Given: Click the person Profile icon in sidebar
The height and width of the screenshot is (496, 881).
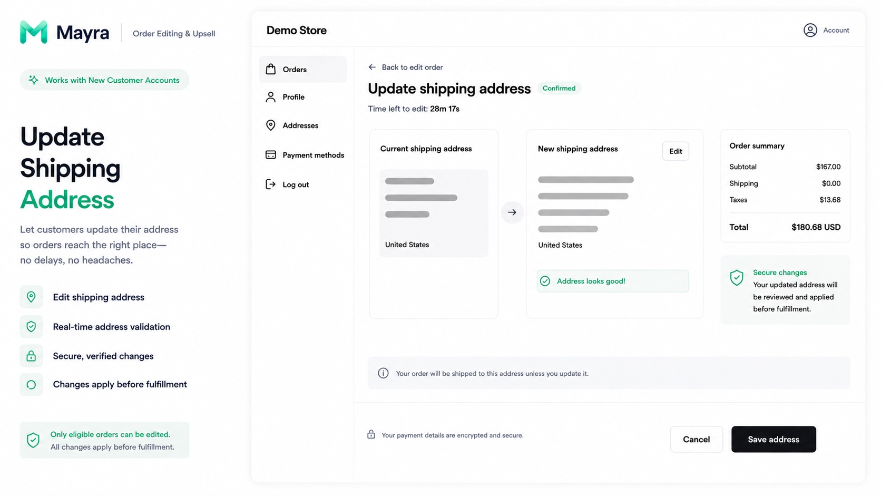Looking at the screenshot, I should tap(271, 97).
